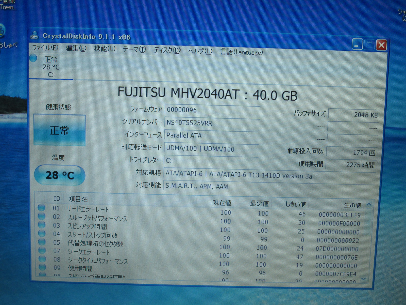Click the 28 °C temperature button
Screen dimensions: 406x305
pos(60,175)
